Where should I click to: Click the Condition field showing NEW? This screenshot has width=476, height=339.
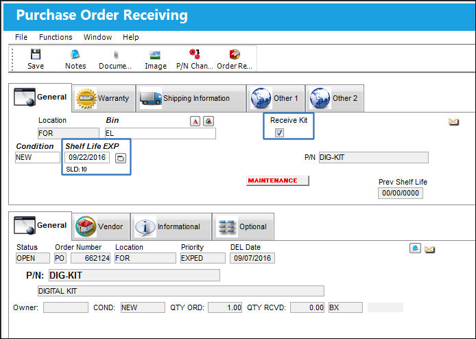(x=38, y=157)
